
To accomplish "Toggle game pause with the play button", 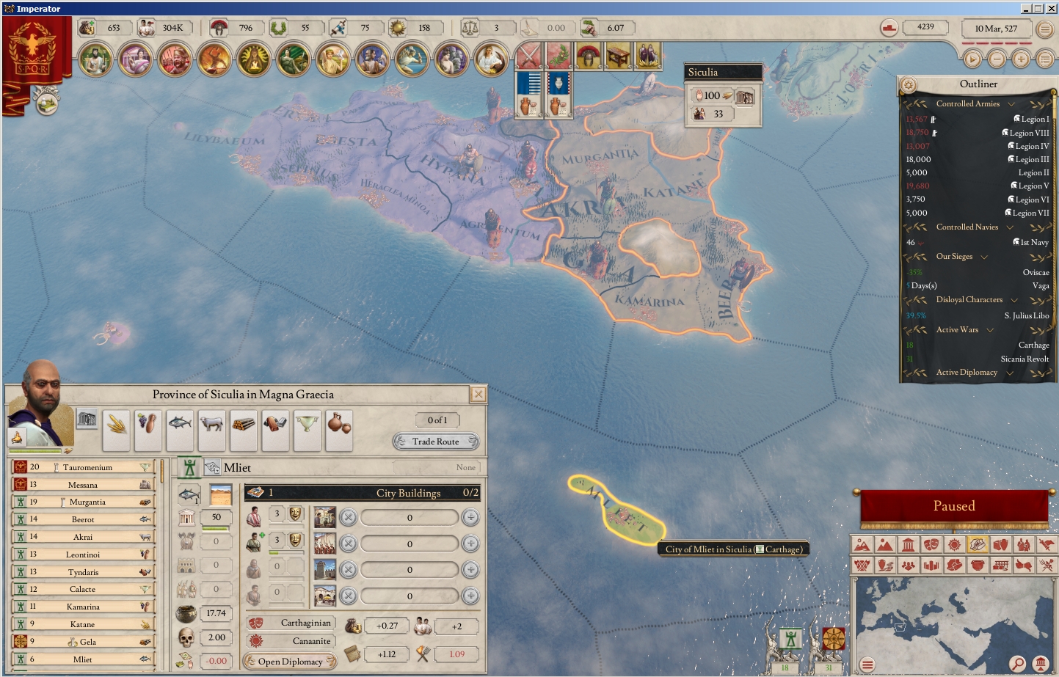I will click(x=972, y=59).
